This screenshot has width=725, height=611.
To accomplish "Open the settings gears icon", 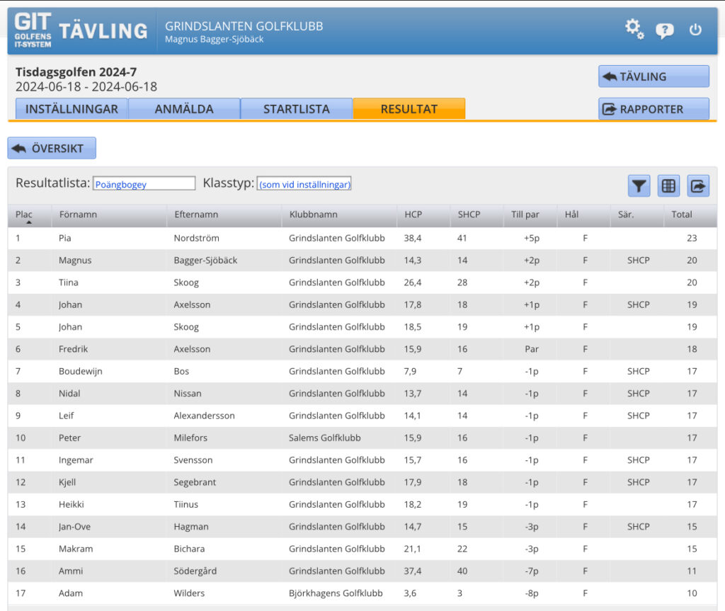I will [634, 29].
